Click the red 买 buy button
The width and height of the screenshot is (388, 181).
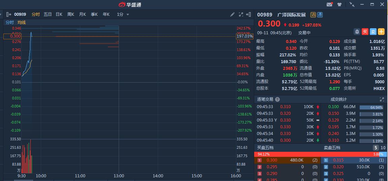(x=365, y=32)
